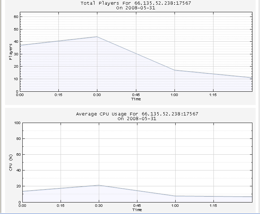Select the Players line start point at 0:00

pyautogui.click(x=20, y=45)
